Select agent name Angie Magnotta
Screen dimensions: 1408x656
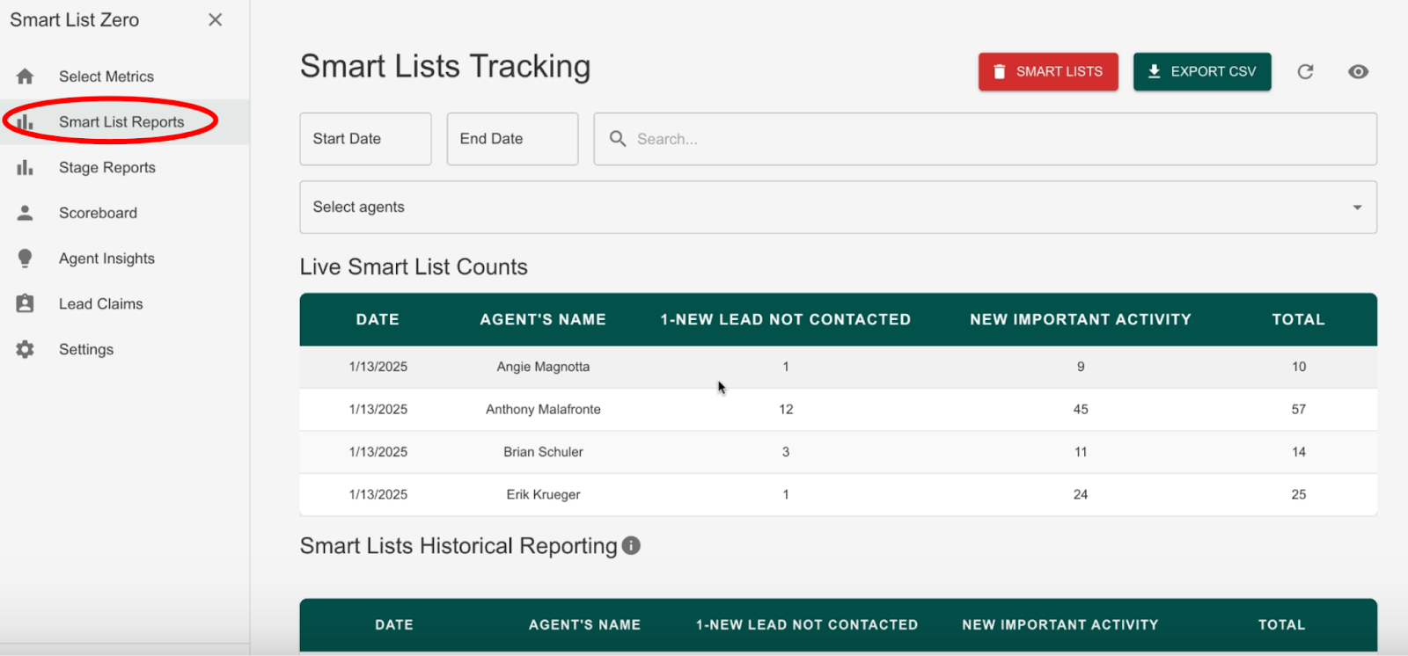click(543, 367)
